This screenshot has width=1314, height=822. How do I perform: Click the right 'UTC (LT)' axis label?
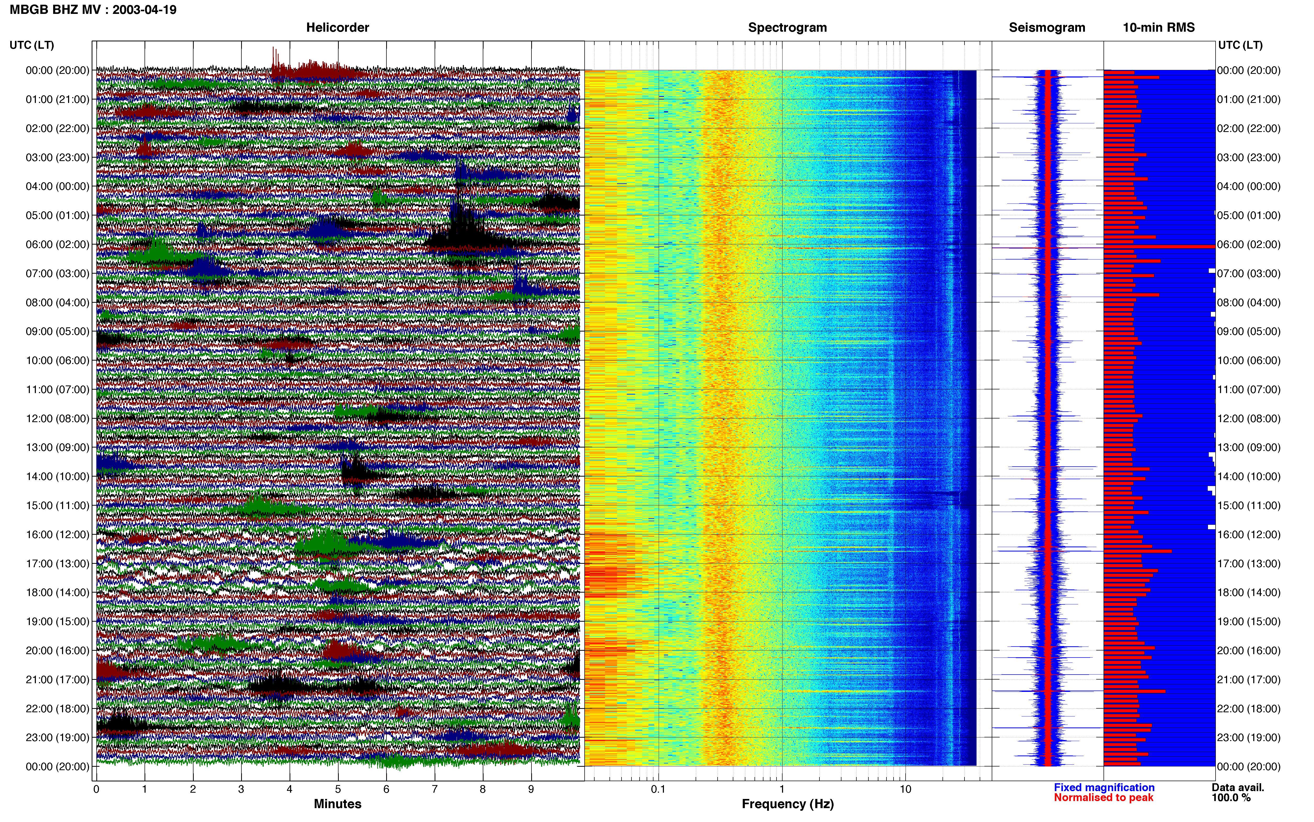tap(1240, 45)
